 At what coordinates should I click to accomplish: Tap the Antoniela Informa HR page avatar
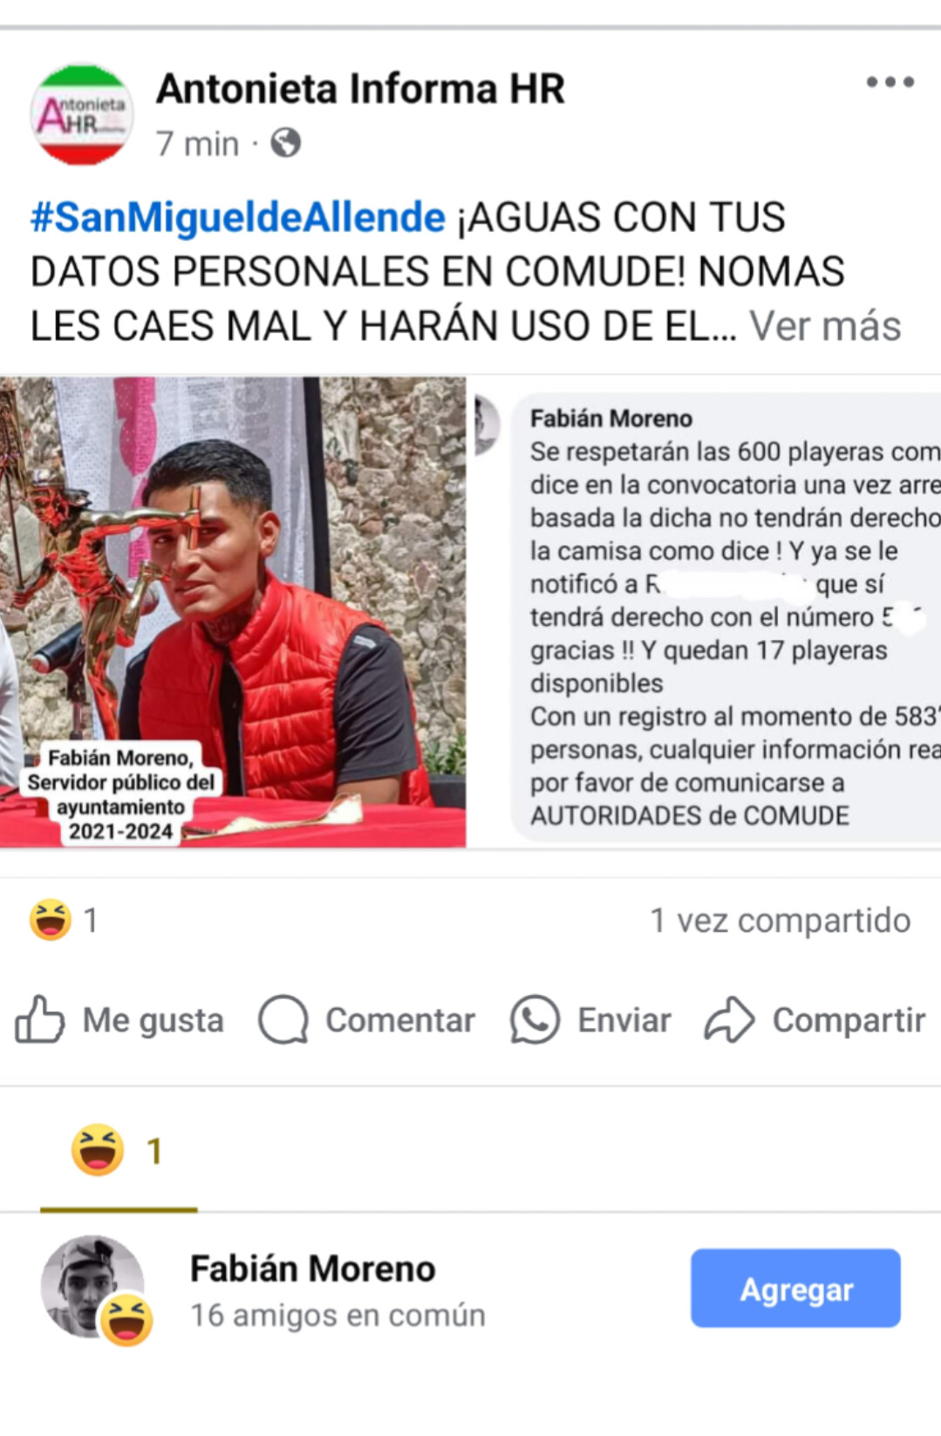click(x=82, y=114)
